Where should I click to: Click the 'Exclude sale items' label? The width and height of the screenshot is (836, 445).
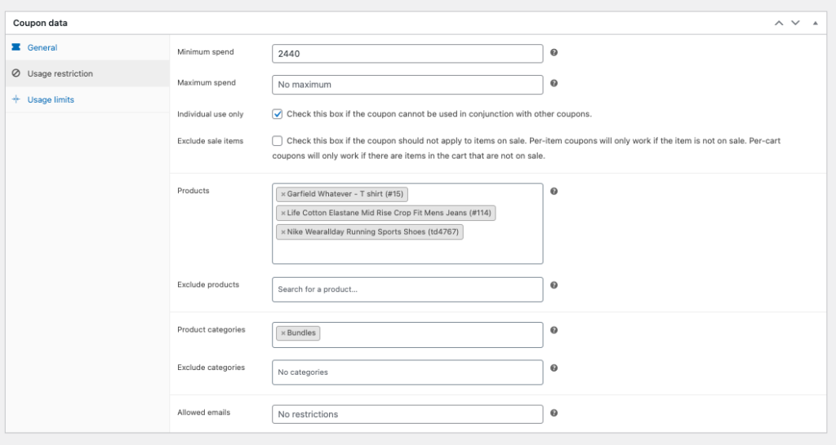click(210, 140)
